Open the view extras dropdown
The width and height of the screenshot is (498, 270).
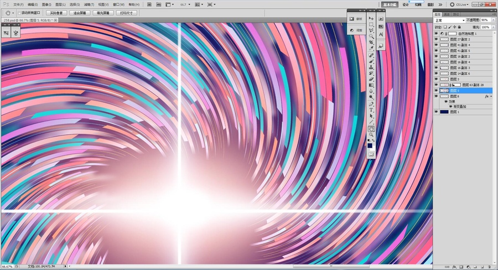pos(170,4)
